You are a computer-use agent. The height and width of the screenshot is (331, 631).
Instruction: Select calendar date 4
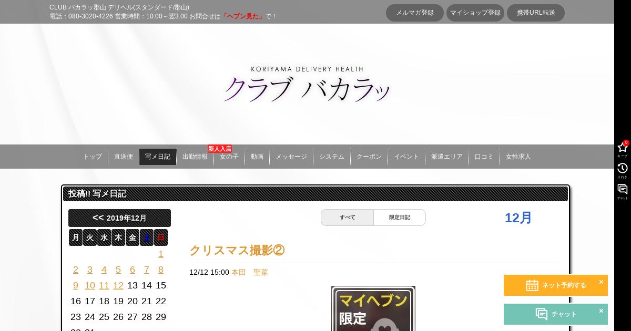point(104,270)
